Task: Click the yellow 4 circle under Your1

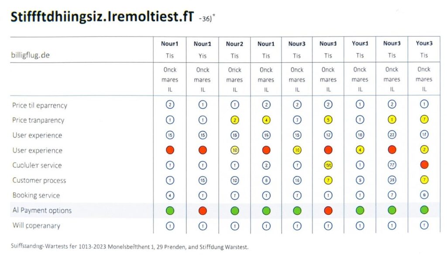Action: pos(360,150)
